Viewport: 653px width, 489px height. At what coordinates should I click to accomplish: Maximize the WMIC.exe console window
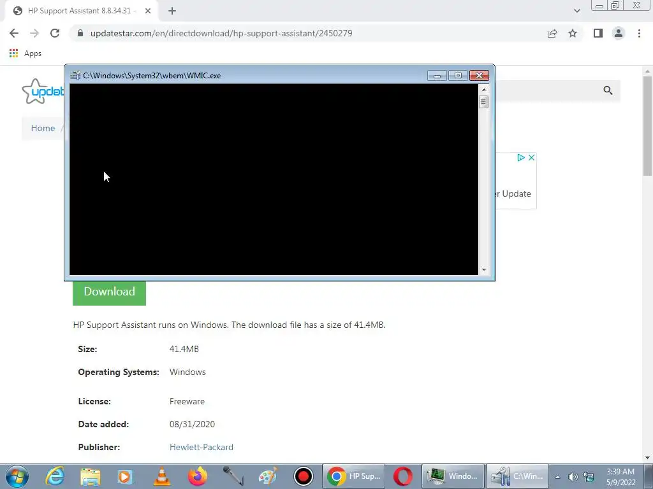[458, 76]
